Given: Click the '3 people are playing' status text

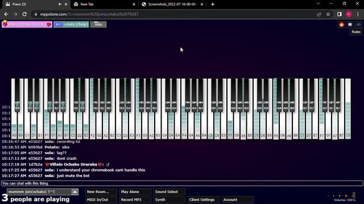Looking at the screenshot, I should click(x=36, y=198).
